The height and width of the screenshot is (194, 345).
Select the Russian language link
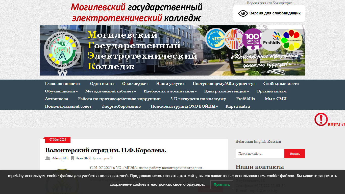[x=274, y=141]
